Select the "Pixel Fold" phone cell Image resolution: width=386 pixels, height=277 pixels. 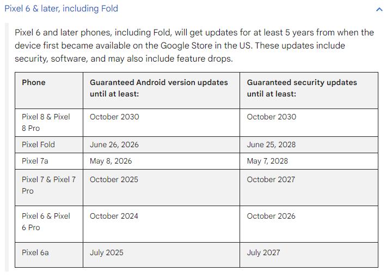38,144
